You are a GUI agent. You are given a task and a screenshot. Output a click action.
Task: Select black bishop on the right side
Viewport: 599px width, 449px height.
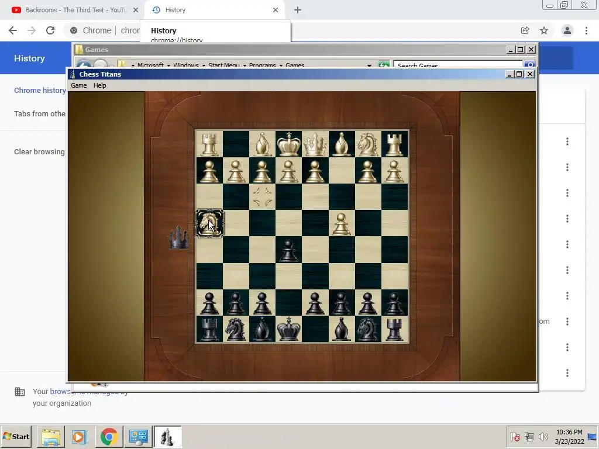click(x=341, y=329)
